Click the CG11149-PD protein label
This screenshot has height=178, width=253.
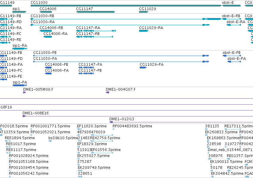pos(11,59)
